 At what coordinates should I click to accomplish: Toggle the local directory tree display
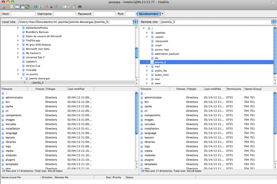17,7
